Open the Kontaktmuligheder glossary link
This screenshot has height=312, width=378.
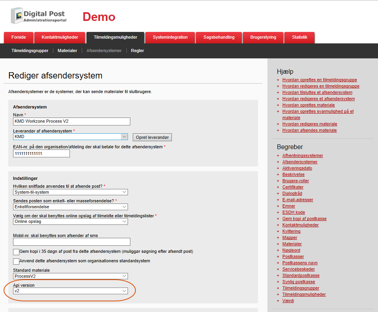(x=300, y=225)
